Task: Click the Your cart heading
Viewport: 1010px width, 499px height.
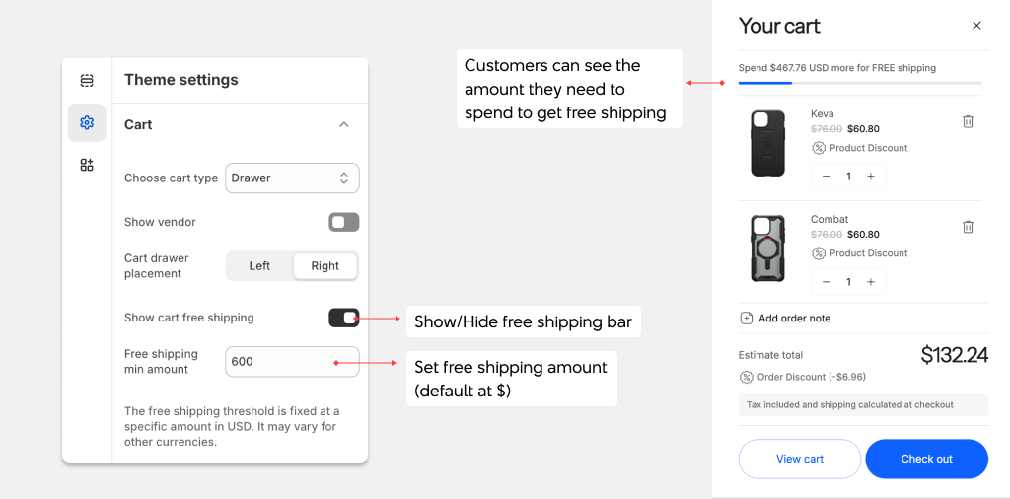Action: click(x=779, y=26)
